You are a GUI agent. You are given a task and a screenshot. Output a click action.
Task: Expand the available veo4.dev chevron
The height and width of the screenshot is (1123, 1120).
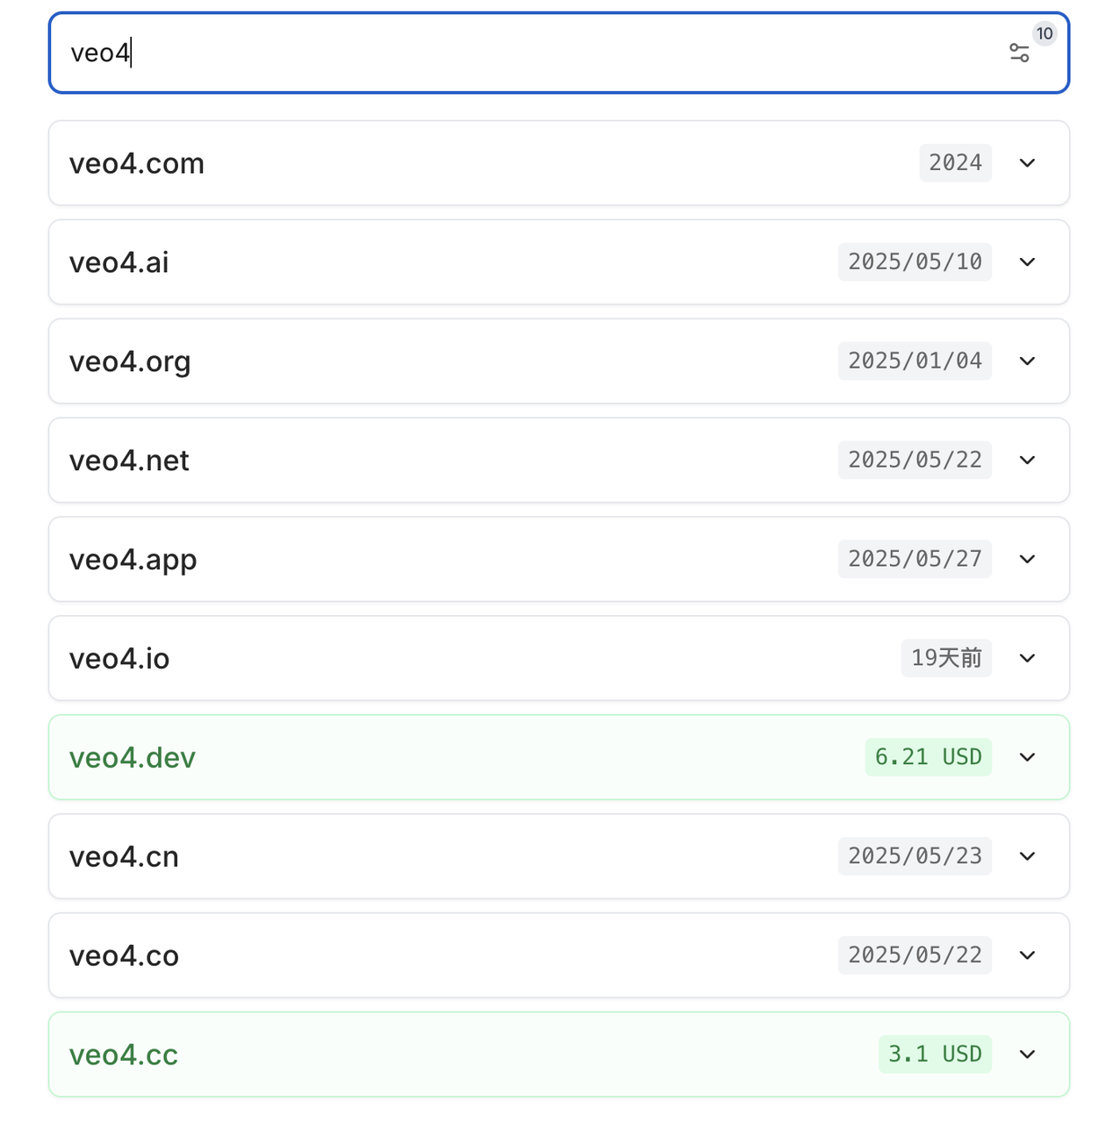click(x=1027, y=758)
